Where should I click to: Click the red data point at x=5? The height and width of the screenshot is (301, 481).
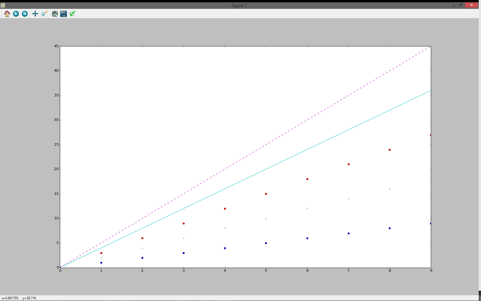(x=266, y=194)
